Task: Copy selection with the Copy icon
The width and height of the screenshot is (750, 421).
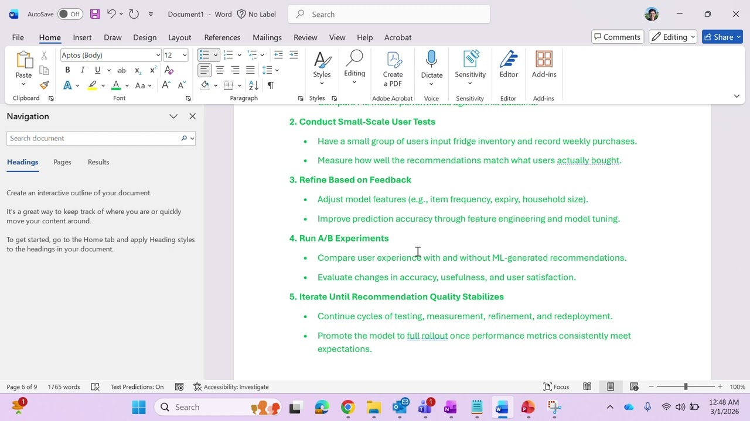Action: click(x=44, y=70)
